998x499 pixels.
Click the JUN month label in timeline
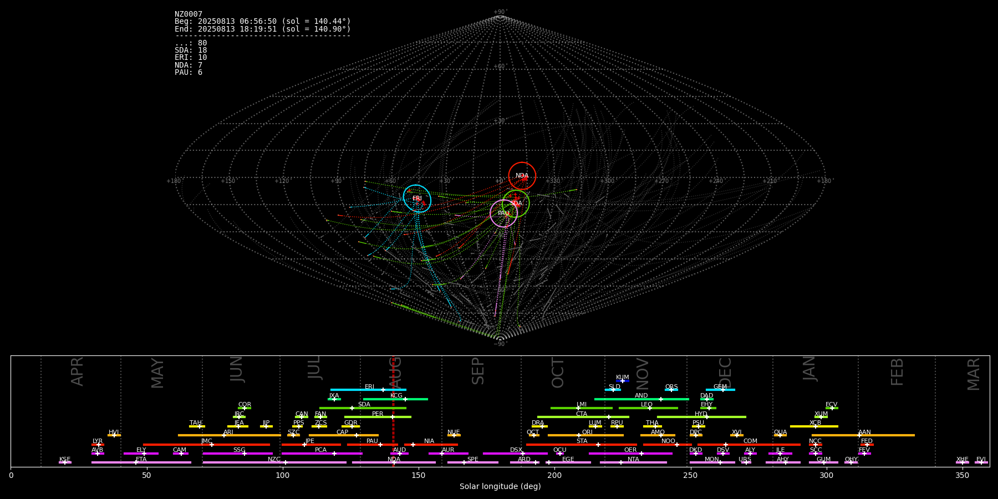point(237,369)
